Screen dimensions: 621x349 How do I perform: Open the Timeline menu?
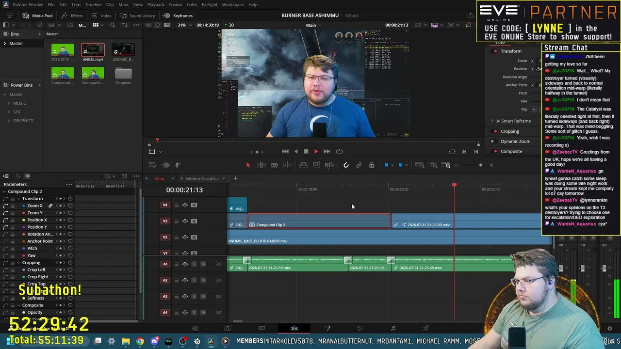(93, 4)
